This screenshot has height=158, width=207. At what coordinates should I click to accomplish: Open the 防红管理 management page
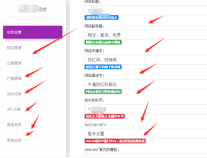pyautogui.click(x=14, y=48)
